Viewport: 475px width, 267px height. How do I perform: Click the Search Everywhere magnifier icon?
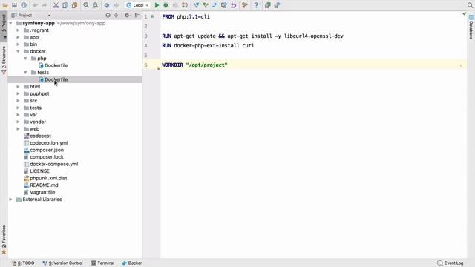pos(470,5)
